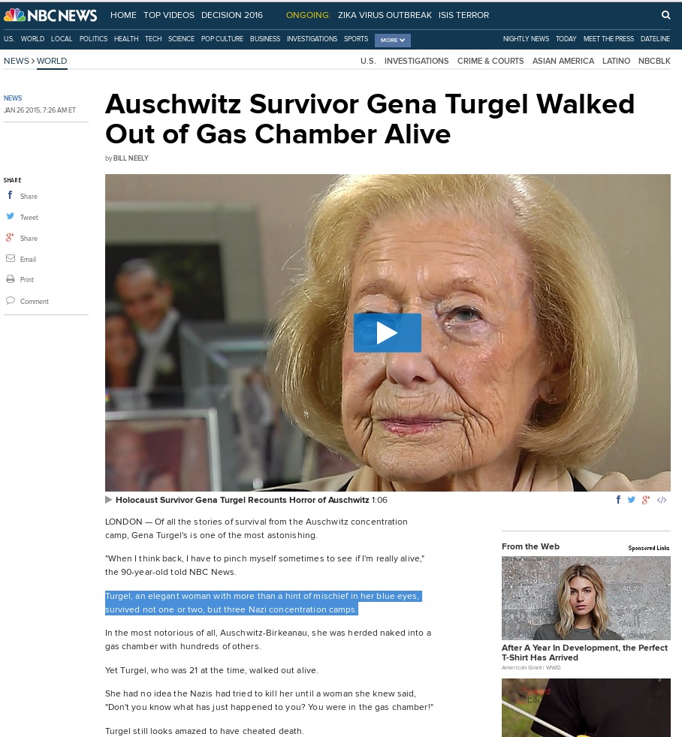Tweet the article from the sidebar
This screenshot has height=737, width=682.
[11, 216]
